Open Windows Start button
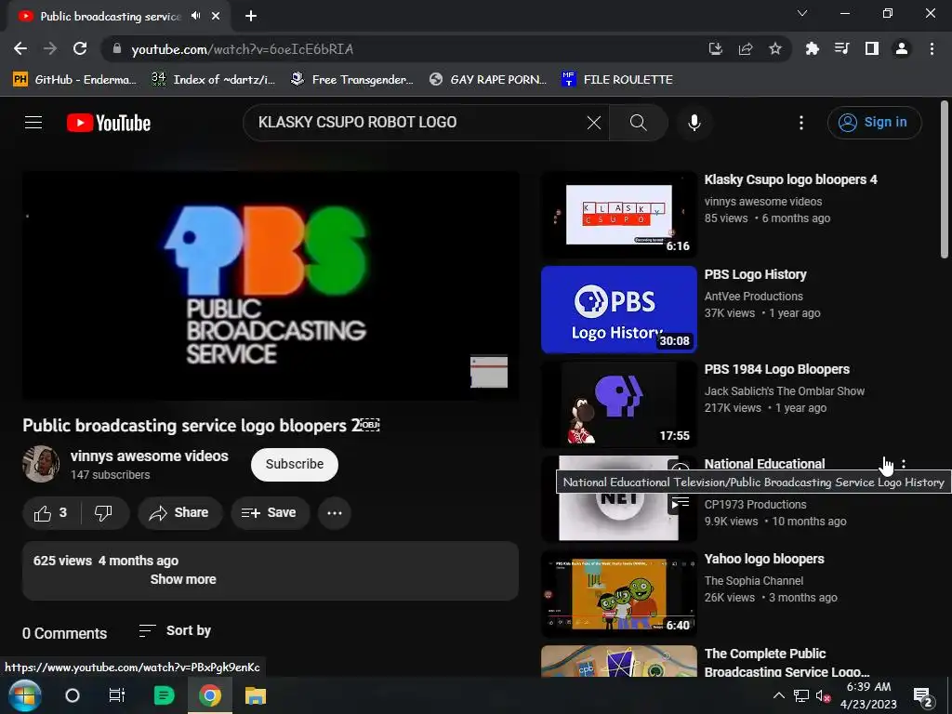This screenshot has height=714, width=952. pos(24,695)
